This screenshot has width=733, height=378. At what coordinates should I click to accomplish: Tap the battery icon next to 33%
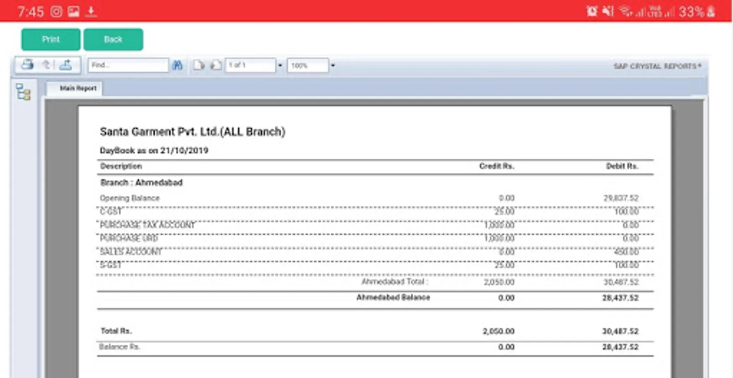click(x=711, y=11)
